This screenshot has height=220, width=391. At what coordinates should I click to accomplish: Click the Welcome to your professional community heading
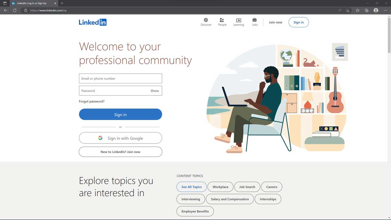[x=135, y=53]
